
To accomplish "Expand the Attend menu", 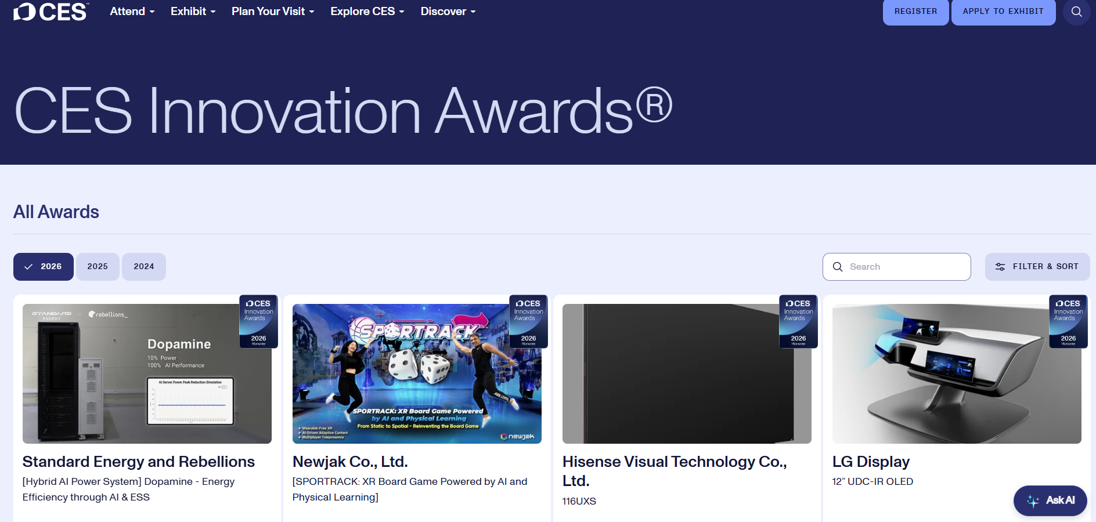I will pyautogui.click(x=132, y=12).
